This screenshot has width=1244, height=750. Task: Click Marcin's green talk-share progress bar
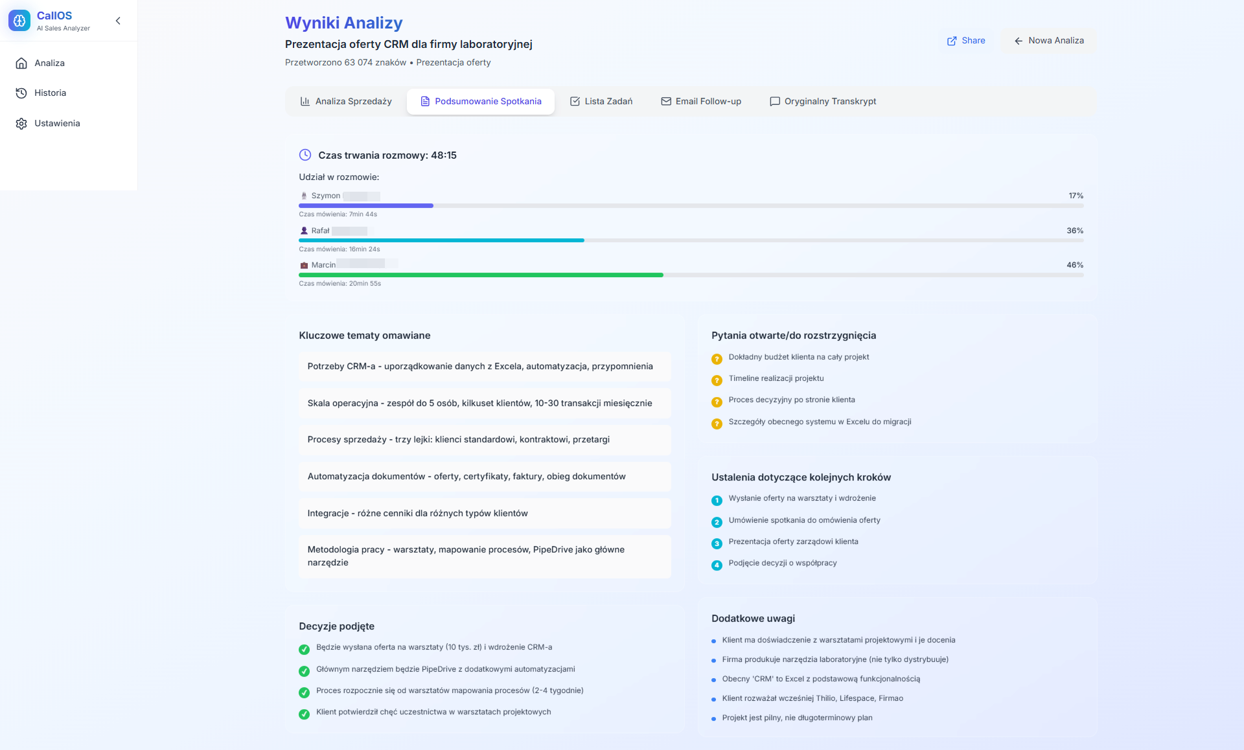point(481,275)
